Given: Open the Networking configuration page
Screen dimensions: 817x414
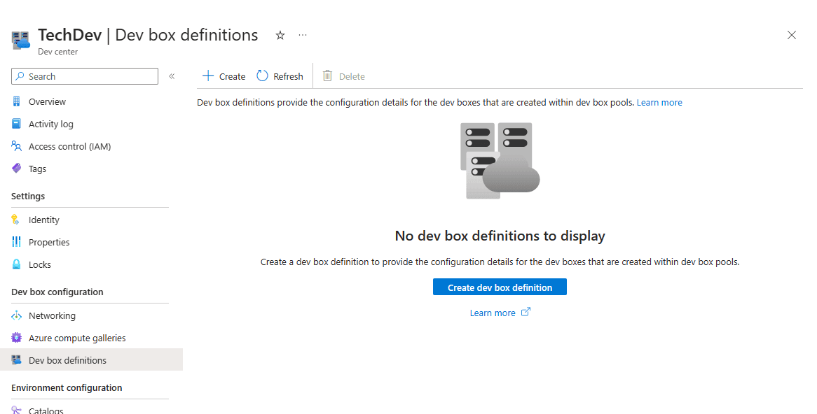Looking at the screenshot, I should [52, 315].
